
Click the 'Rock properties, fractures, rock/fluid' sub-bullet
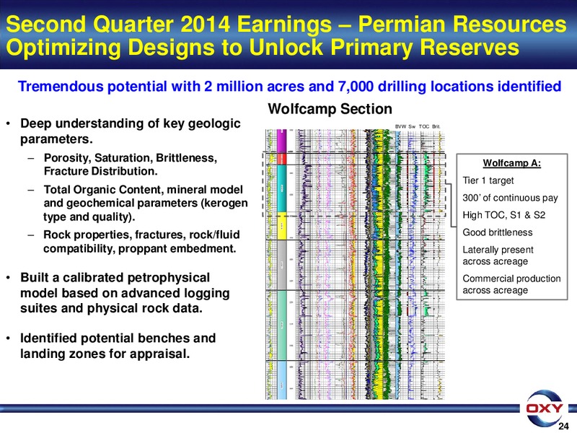pyautogui.click(x=141, y=242)
